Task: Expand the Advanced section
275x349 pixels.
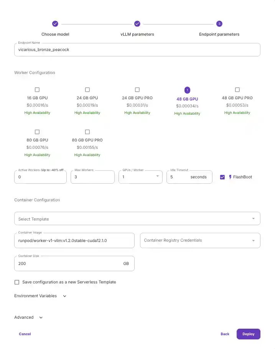Action: [x=28, y=318]
